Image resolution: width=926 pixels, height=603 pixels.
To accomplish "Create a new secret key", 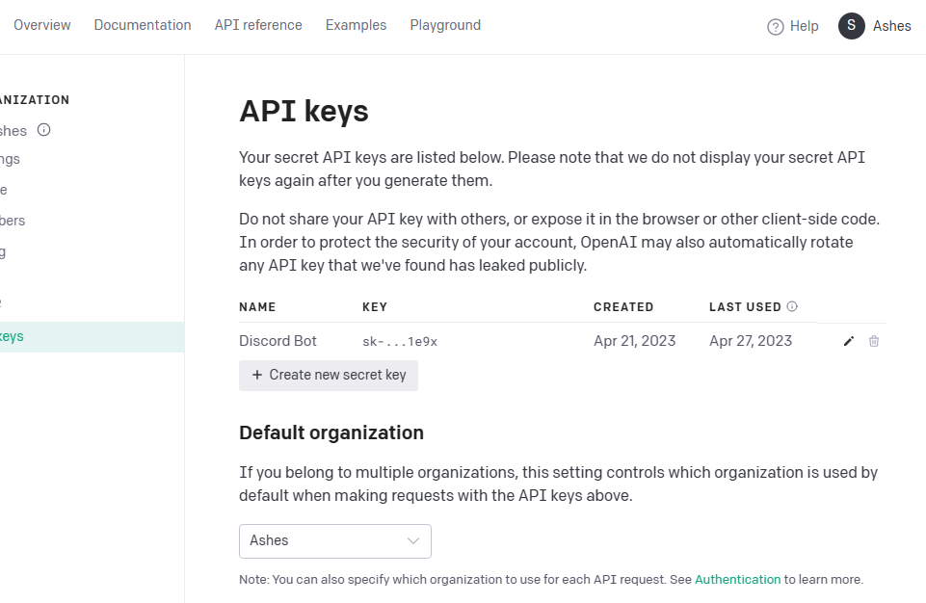I will (x=328, y=376).
